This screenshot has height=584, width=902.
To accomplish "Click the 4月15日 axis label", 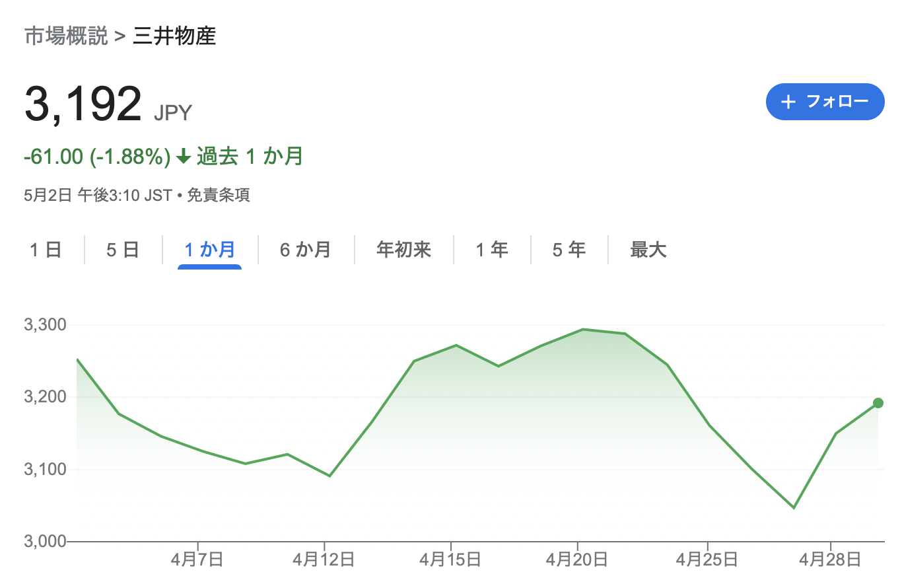I will coord(450,560).
